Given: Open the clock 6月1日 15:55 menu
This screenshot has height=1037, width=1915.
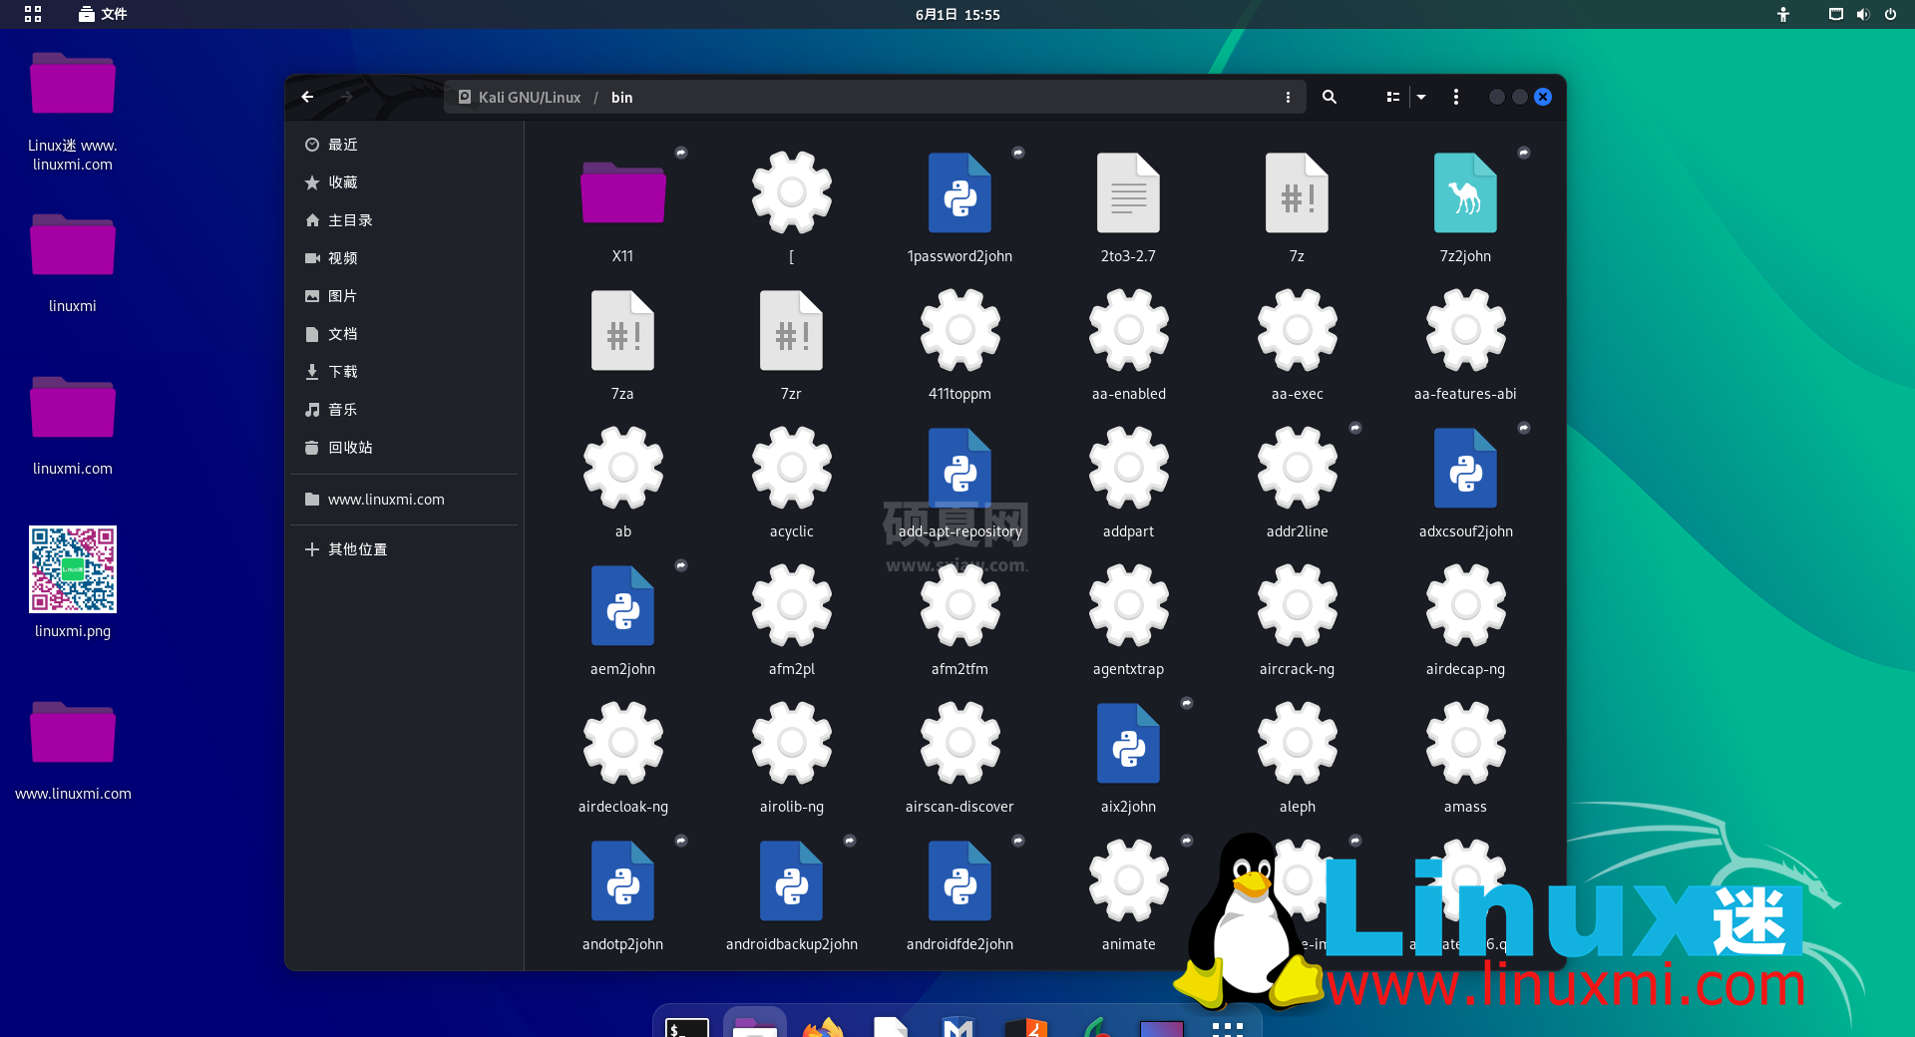Looking at the screenshot, I should 957,14.
